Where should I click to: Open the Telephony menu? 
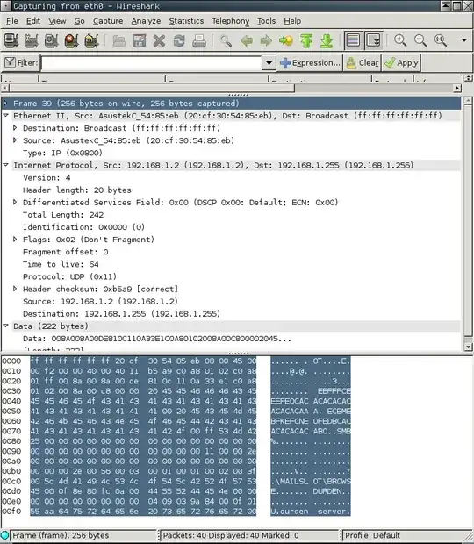click(231, 21)
